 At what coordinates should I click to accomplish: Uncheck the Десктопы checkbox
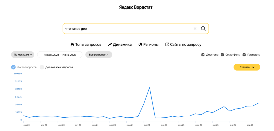click(203, 55)
